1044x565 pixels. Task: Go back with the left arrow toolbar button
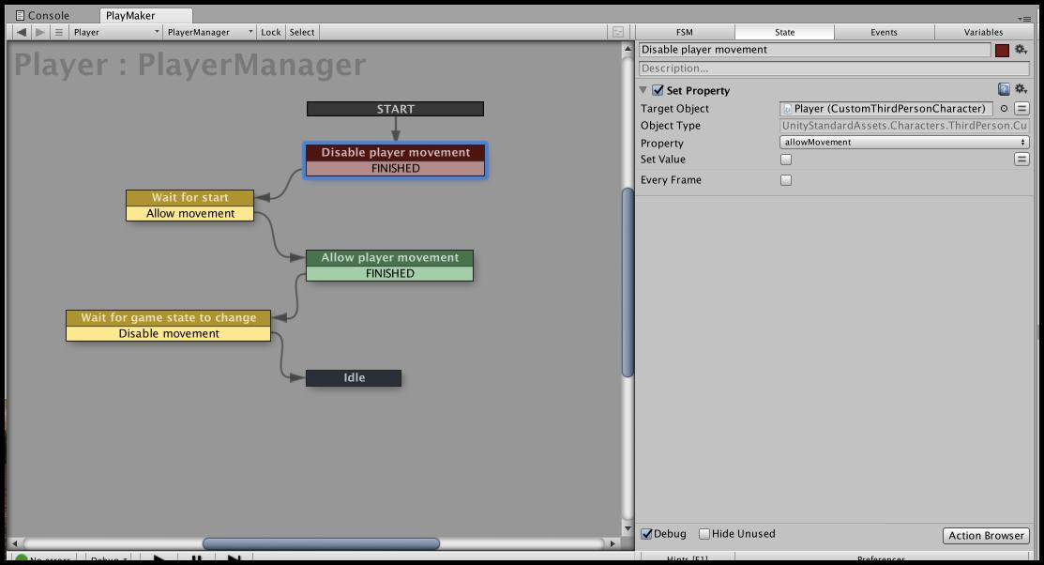pos(22,32)
